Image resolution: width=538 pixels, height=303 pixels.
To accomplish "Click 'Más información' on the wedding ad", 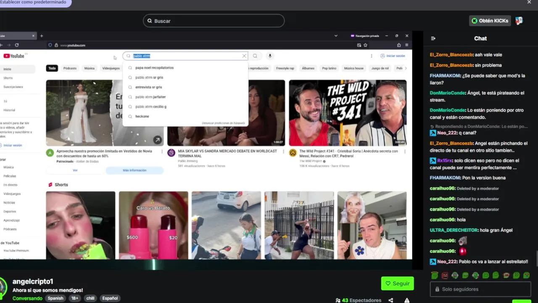I will [134, 170].
